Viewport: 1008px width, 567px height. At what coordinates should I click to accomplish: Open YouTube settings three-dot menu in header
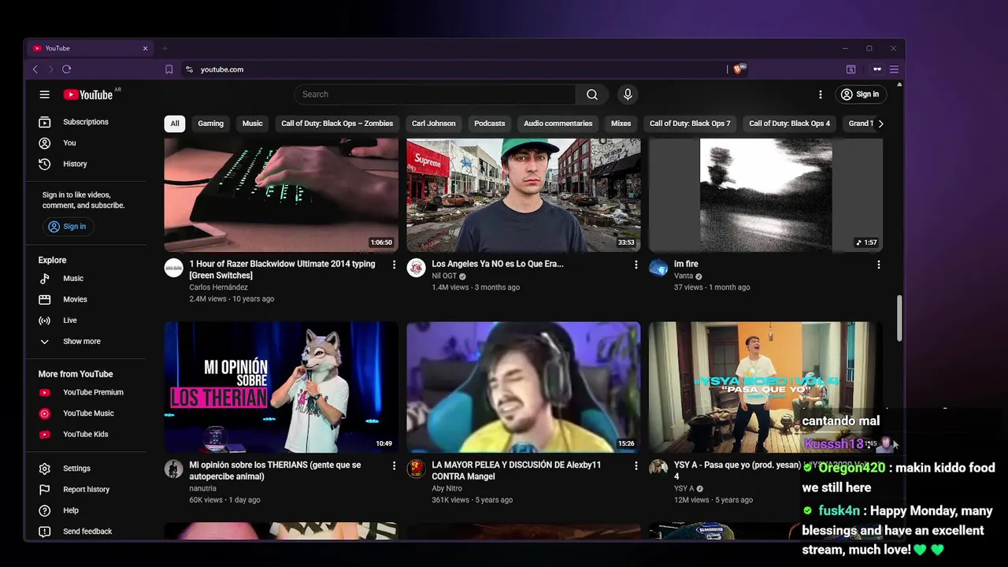pos(821,94)
